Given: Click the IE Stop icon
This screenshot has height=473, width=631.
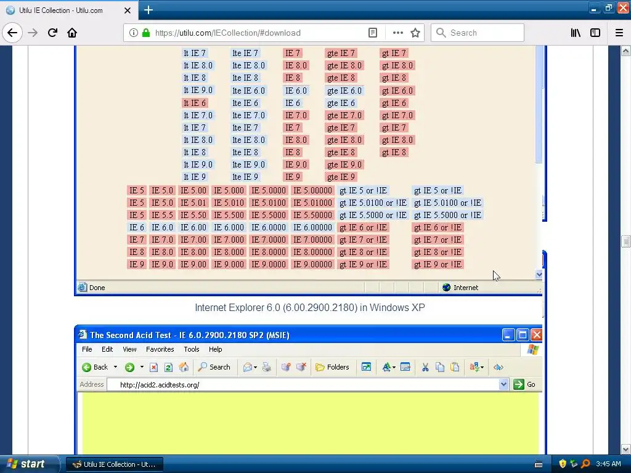Looking at the screenshot, I should click(x=153, y=367).
